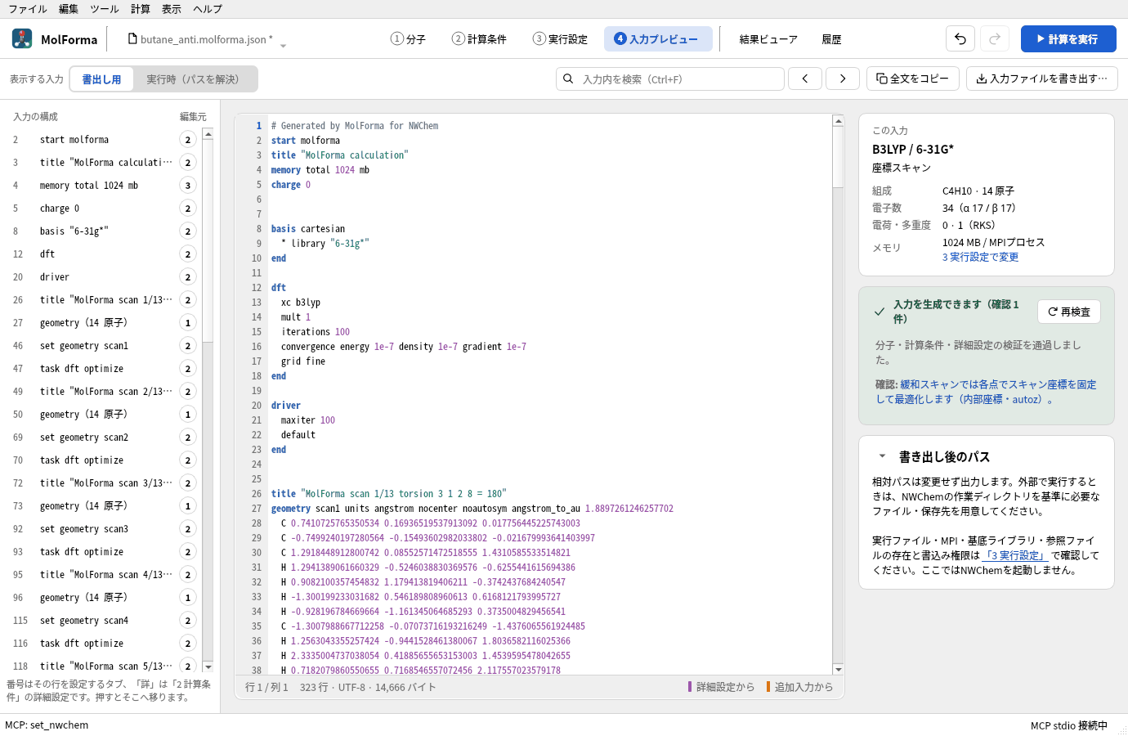
Task: Click the 'MCP stdio 接続中' status text
Action: pos(1069,725)
